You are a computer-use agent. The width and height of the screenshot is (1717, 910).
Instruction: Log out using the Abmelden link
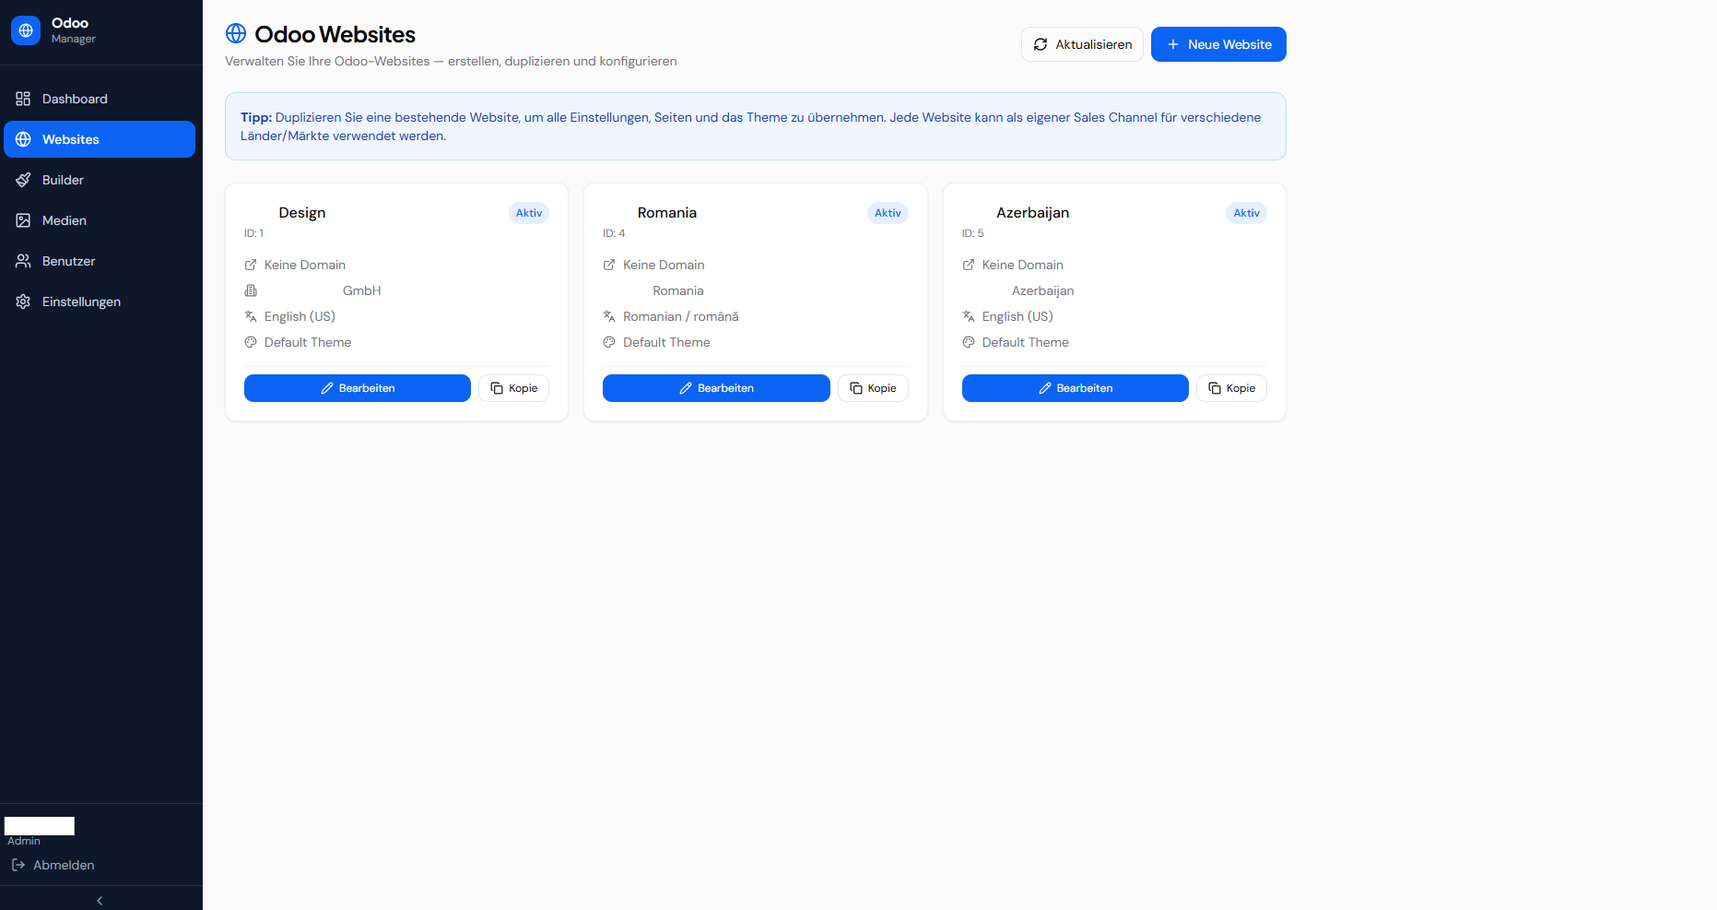tap(53, 865)
